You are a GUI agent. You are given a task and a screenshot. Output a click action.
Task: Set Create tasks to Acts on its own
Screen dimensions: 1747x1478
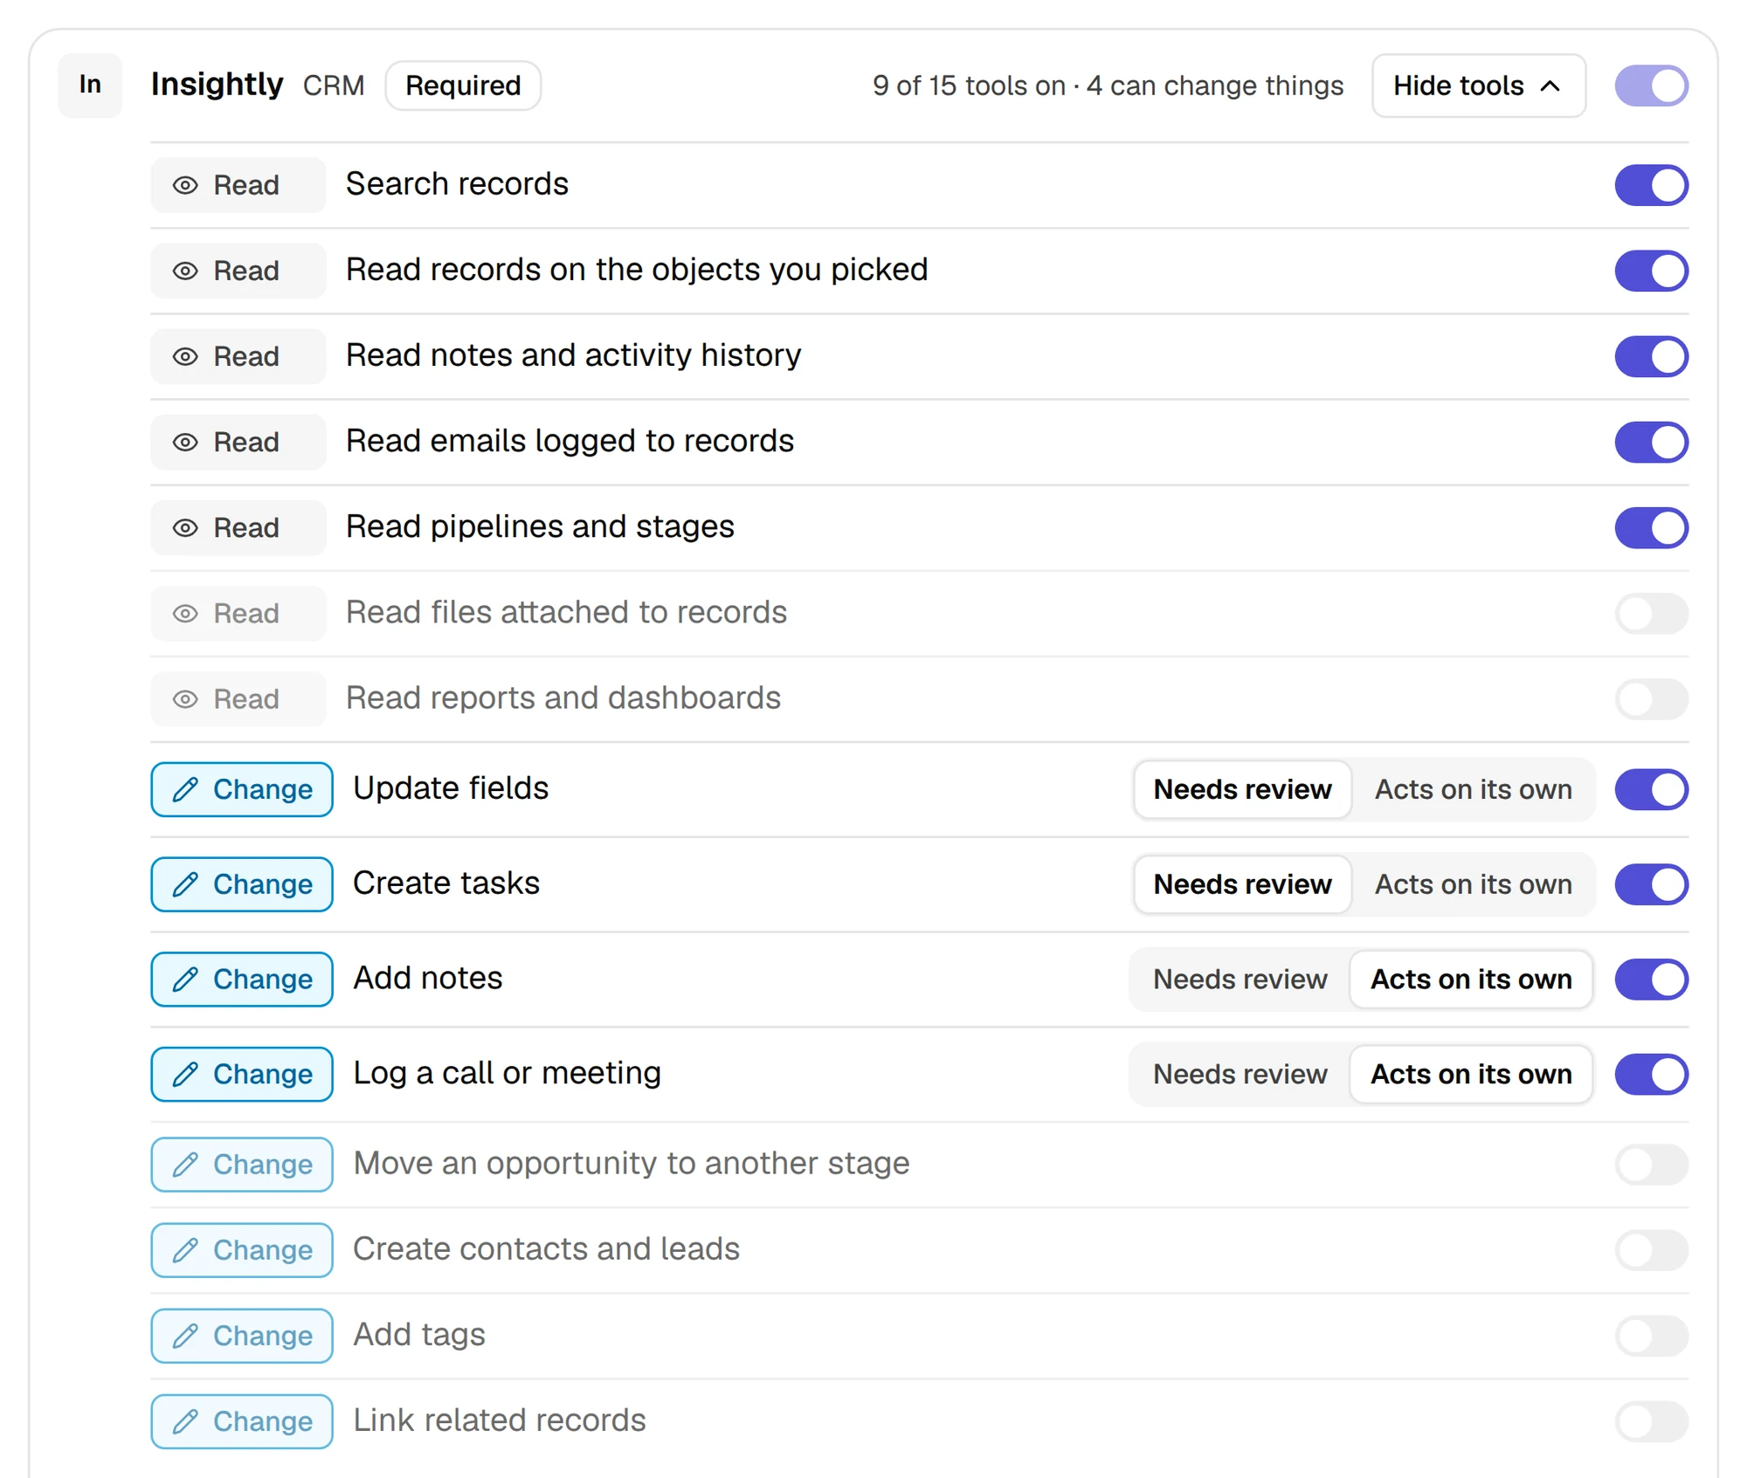[1473, 884]
